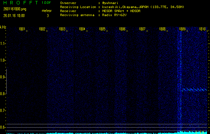Image resolution: width=210 pixels, height=134 pixels.
Task: Click the 0.9 frequency axis label
Action: click(3, 77)
